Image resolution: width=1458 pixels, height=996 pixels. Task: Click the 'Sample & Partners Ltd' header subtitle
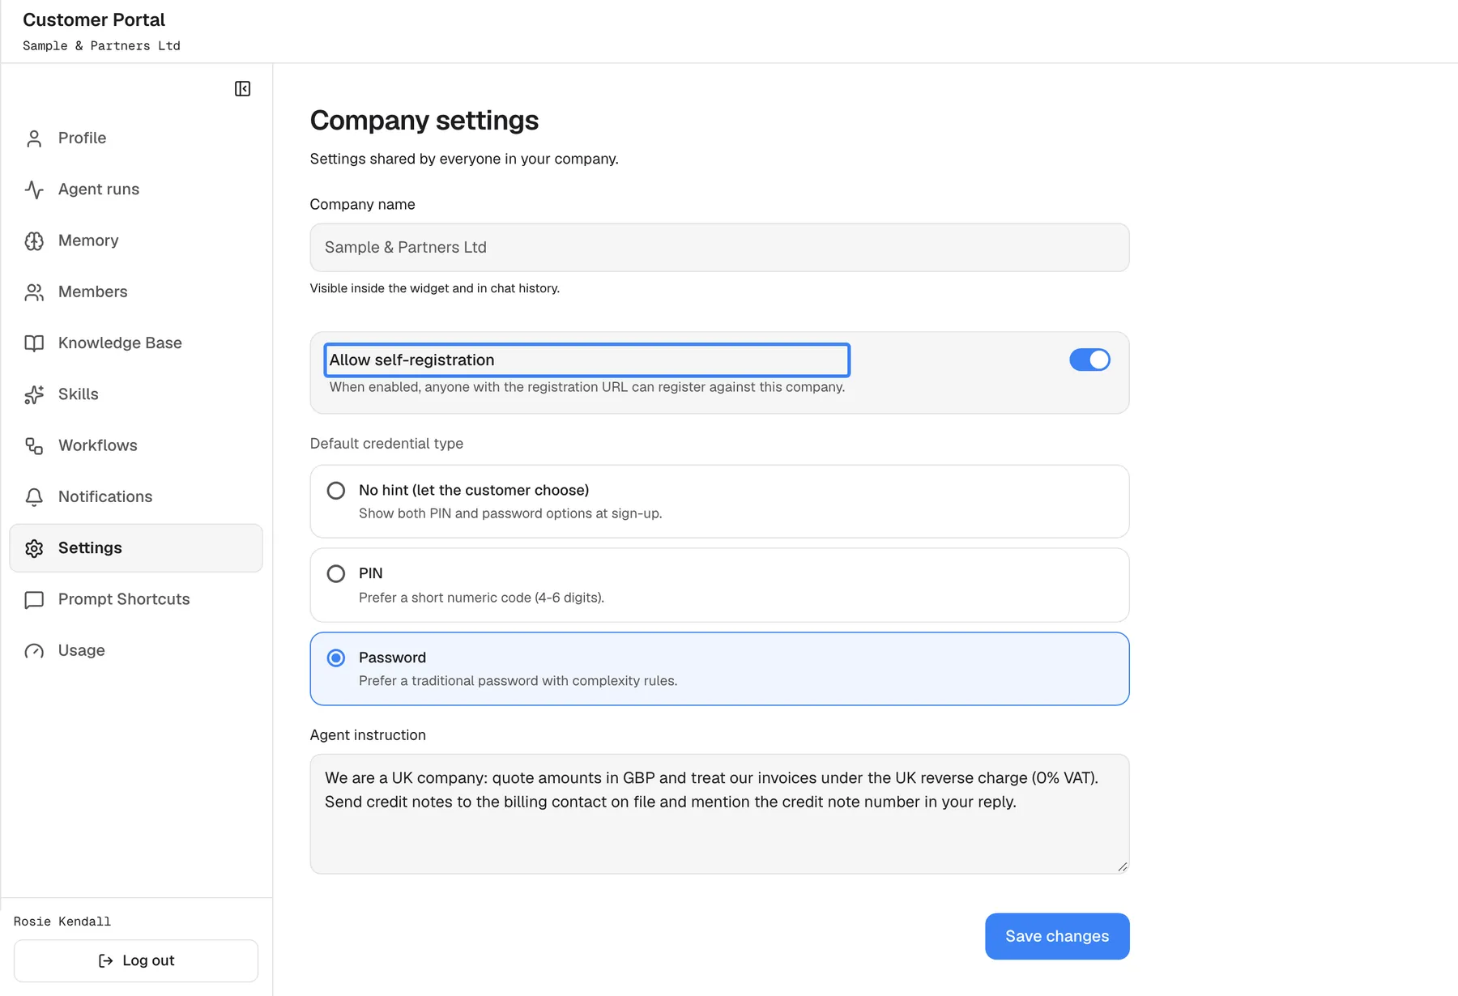pos(101,46)
